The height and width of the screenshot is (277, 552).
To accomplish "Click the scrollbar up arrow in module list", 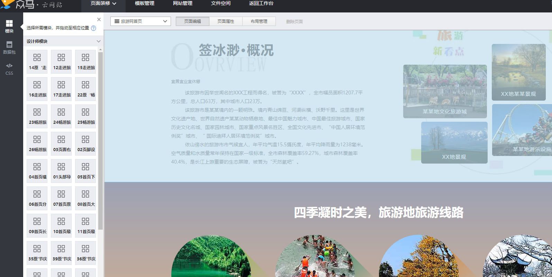I will click(x=101, y=49).
